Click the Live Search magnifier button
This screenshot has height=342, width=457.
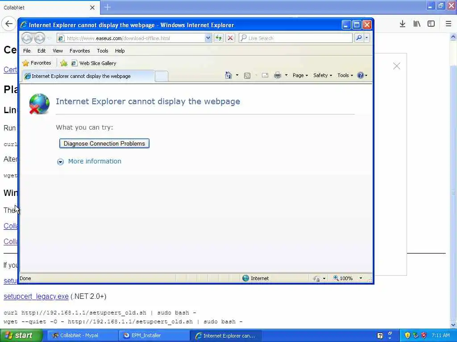[359, 38]
